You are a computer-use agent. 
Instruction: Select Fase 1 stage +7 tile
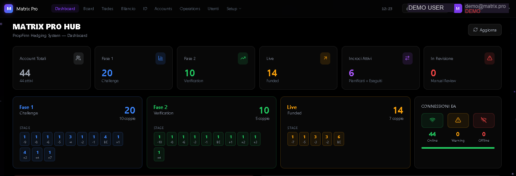pyautogui.click(x=50, y=155)
